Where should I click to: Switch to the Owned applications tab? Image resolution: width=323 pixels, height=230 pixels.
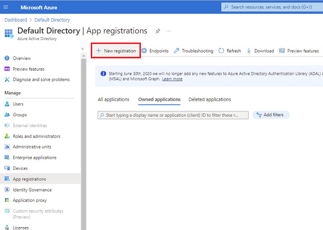159,99
